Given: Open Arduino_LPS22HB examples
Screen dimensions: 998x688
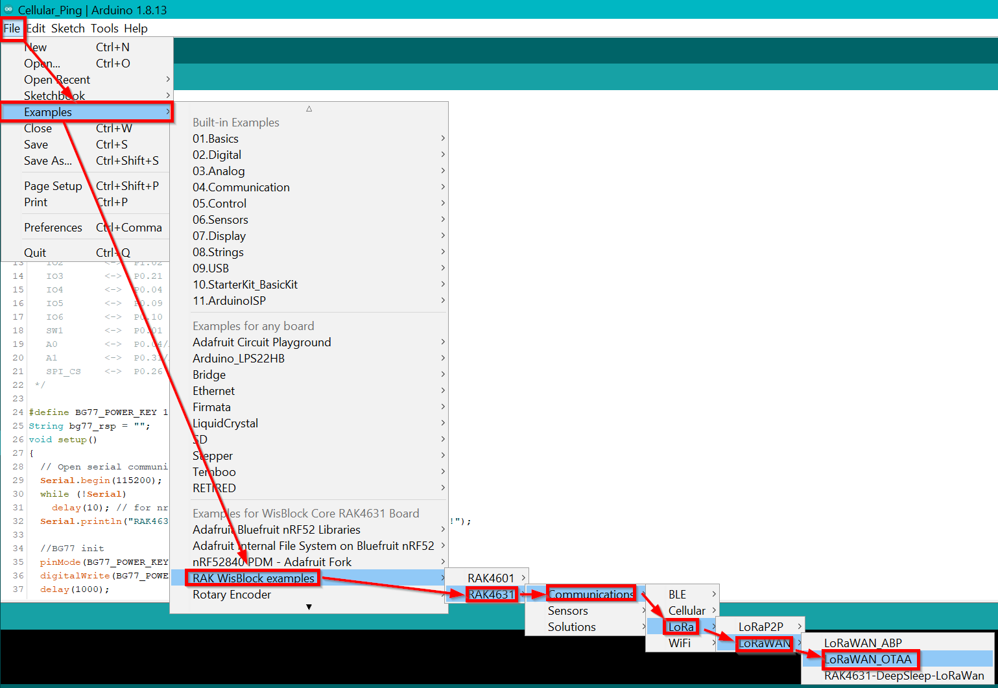Looking at the screenshot, I should 309,359.
